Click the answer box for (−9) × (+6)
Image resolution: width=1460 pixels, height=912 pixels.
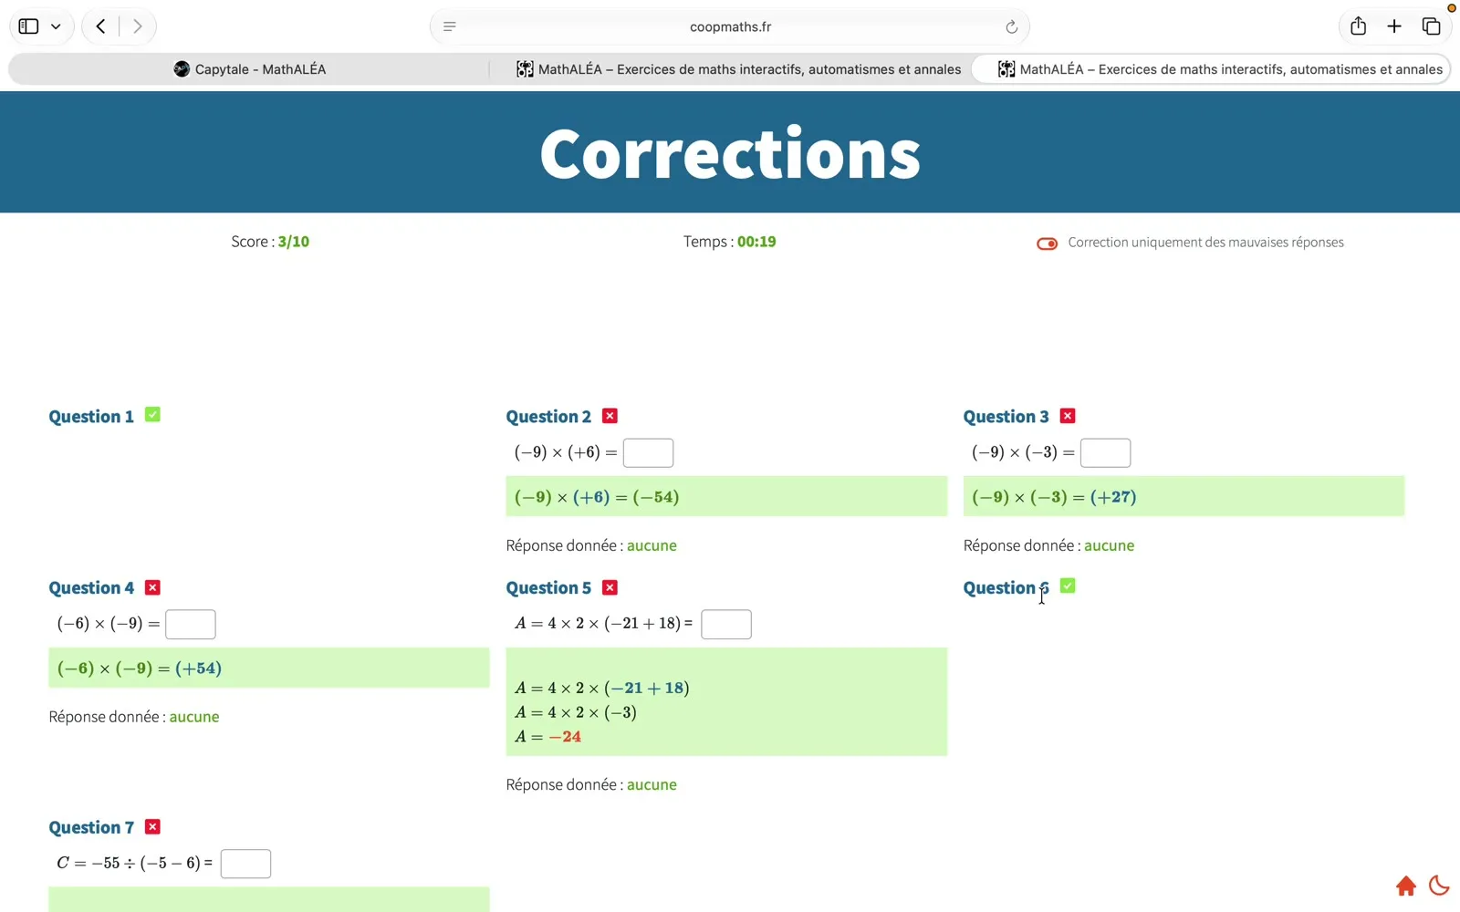tap(648, 452)
